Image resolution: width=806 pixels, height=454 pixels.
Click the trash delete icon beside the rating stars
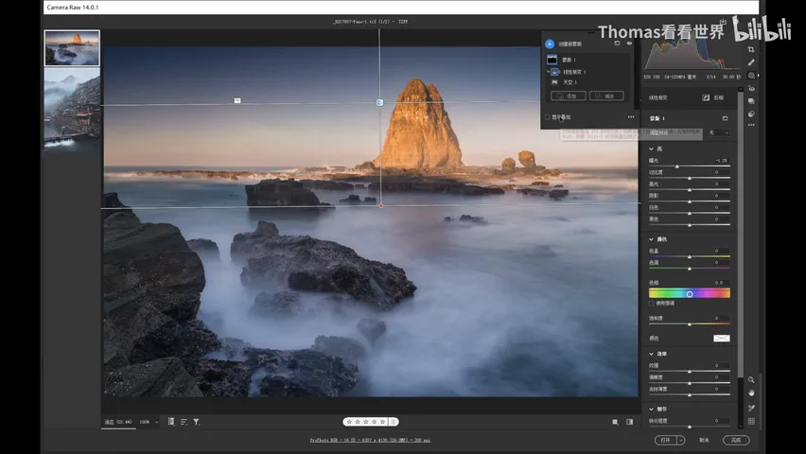pos(394,422)
